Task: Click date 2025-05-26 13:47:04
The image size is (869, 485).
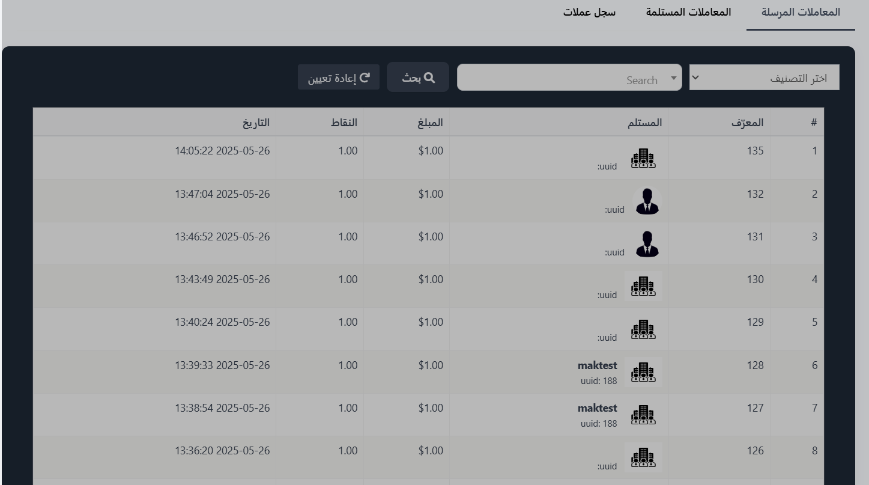Action: coord(223,194)
